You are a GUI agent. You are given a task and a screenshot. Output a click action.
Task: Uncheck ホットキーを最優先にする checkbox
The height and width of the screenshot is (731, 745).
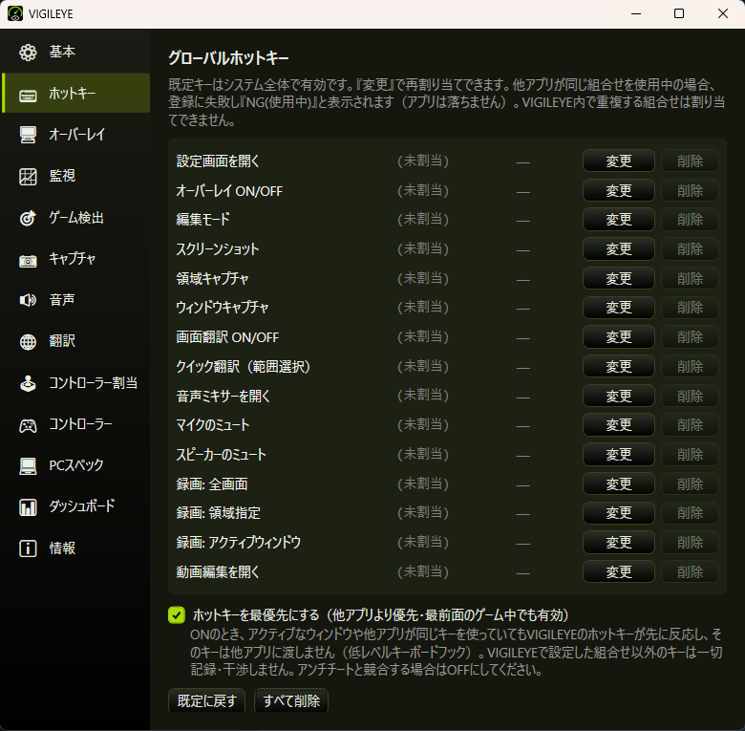[177, 615]
